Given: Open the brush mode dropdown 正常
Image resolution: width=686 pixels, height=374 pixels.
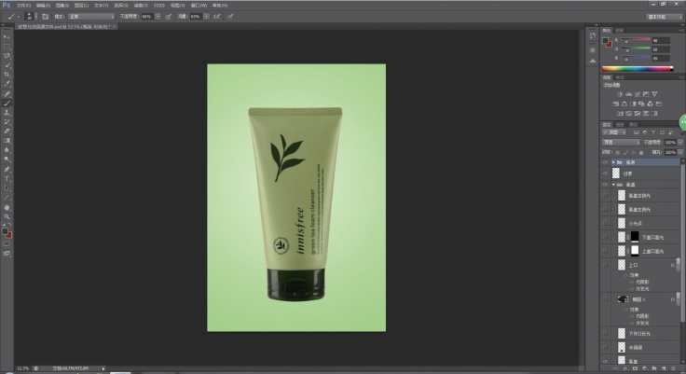Looking at the screenshot, I should (x=91, y=17).
